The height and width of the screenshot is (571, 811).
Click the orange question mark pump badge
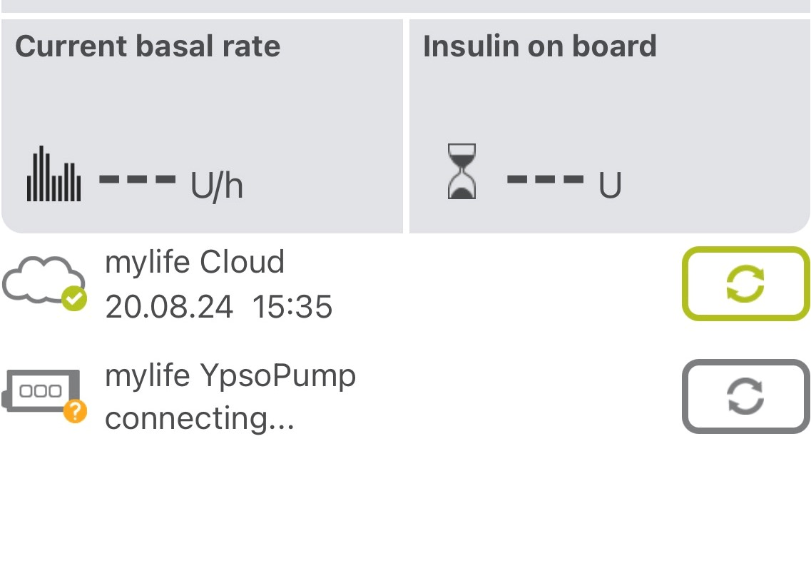pos(75,411)
